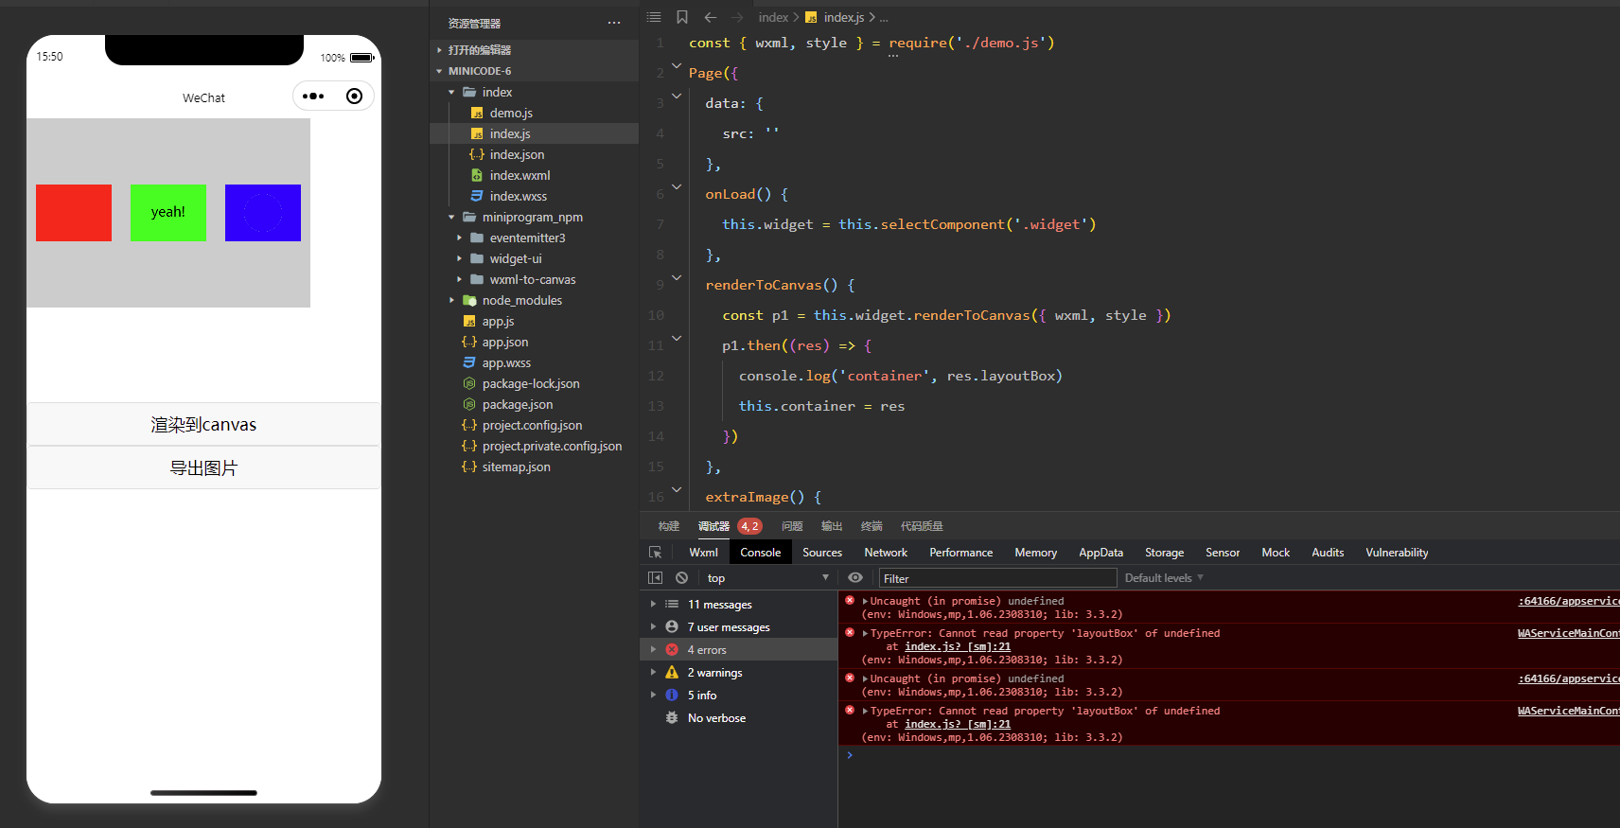Follow the first index.js? [sm]:21 error link
The width and height of the screenshot is (1620, 828).
click(958, 646)
